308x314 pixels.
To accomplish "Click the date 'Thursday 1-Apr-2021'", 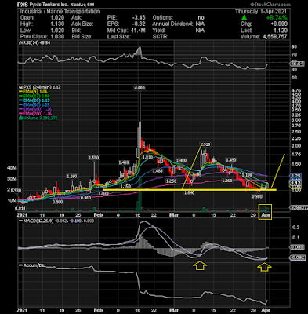I will point(261,12).
